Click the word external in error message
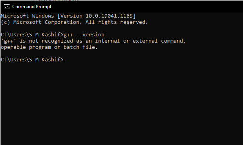Image resolution: width=243 pixels, height=145 pixels. [145, 41]
